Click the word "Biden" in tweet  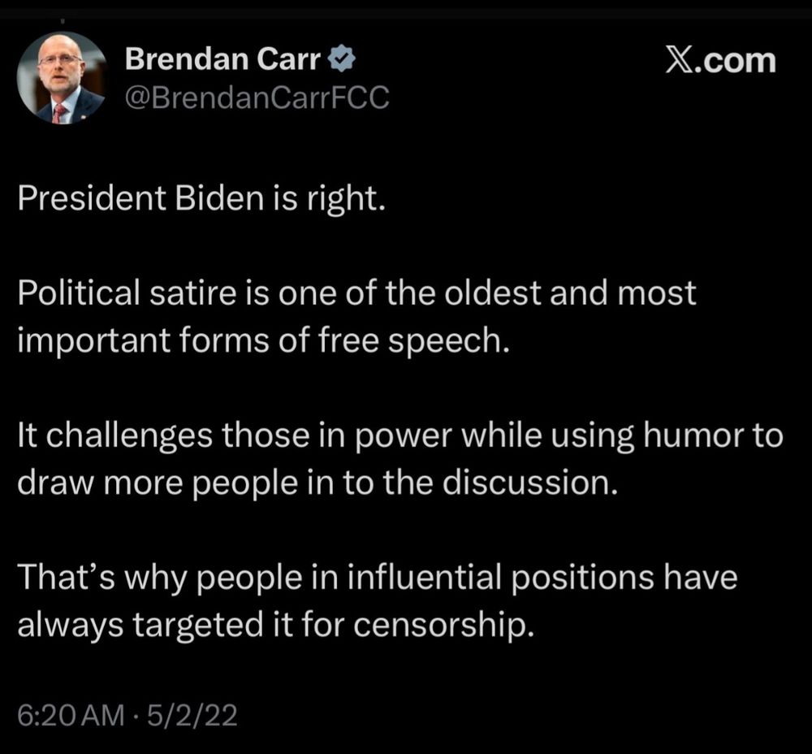pos(219,198)
